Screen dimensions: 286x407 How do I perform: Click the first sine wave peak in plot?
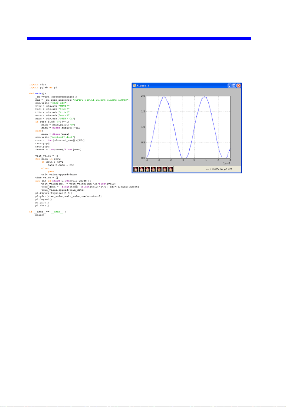164,96
